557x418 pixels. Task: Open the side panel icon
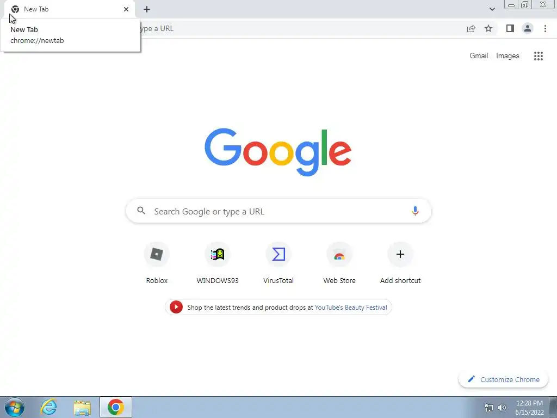coord(510,28)
